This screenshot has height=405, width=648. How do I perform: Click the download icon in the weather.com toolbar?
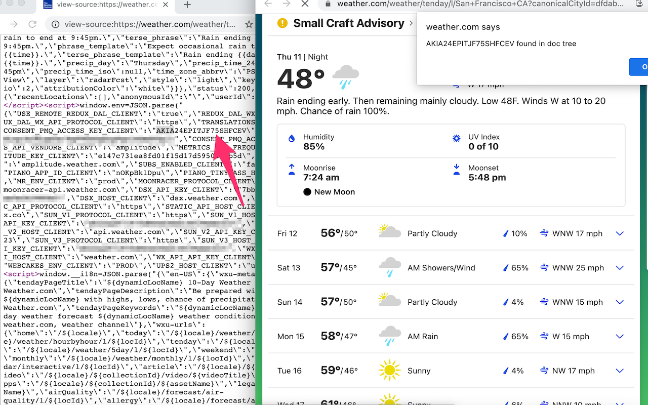coord(639,4)
